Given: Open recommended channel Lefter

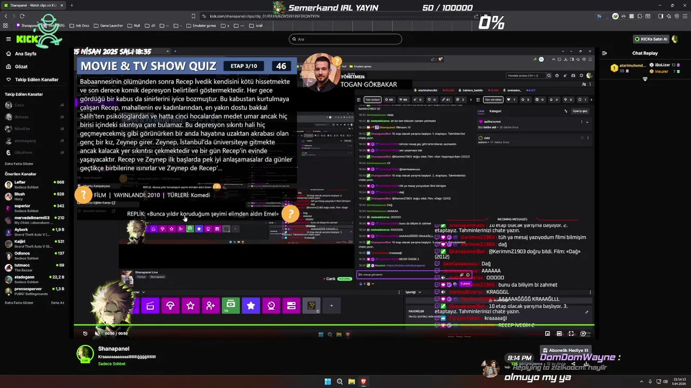Looking at the screenshot, I should point(35,184).
